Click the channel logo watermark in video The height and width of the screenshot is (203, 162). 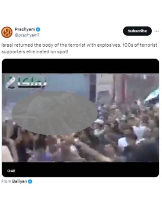tap(11, 83)
